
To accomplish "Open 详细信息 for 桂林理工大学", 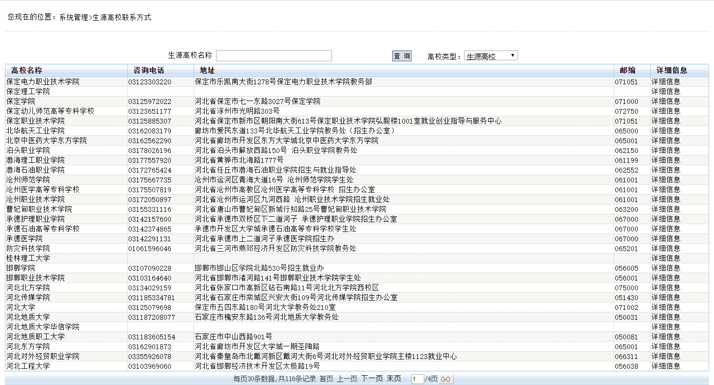I will (666, 258).
